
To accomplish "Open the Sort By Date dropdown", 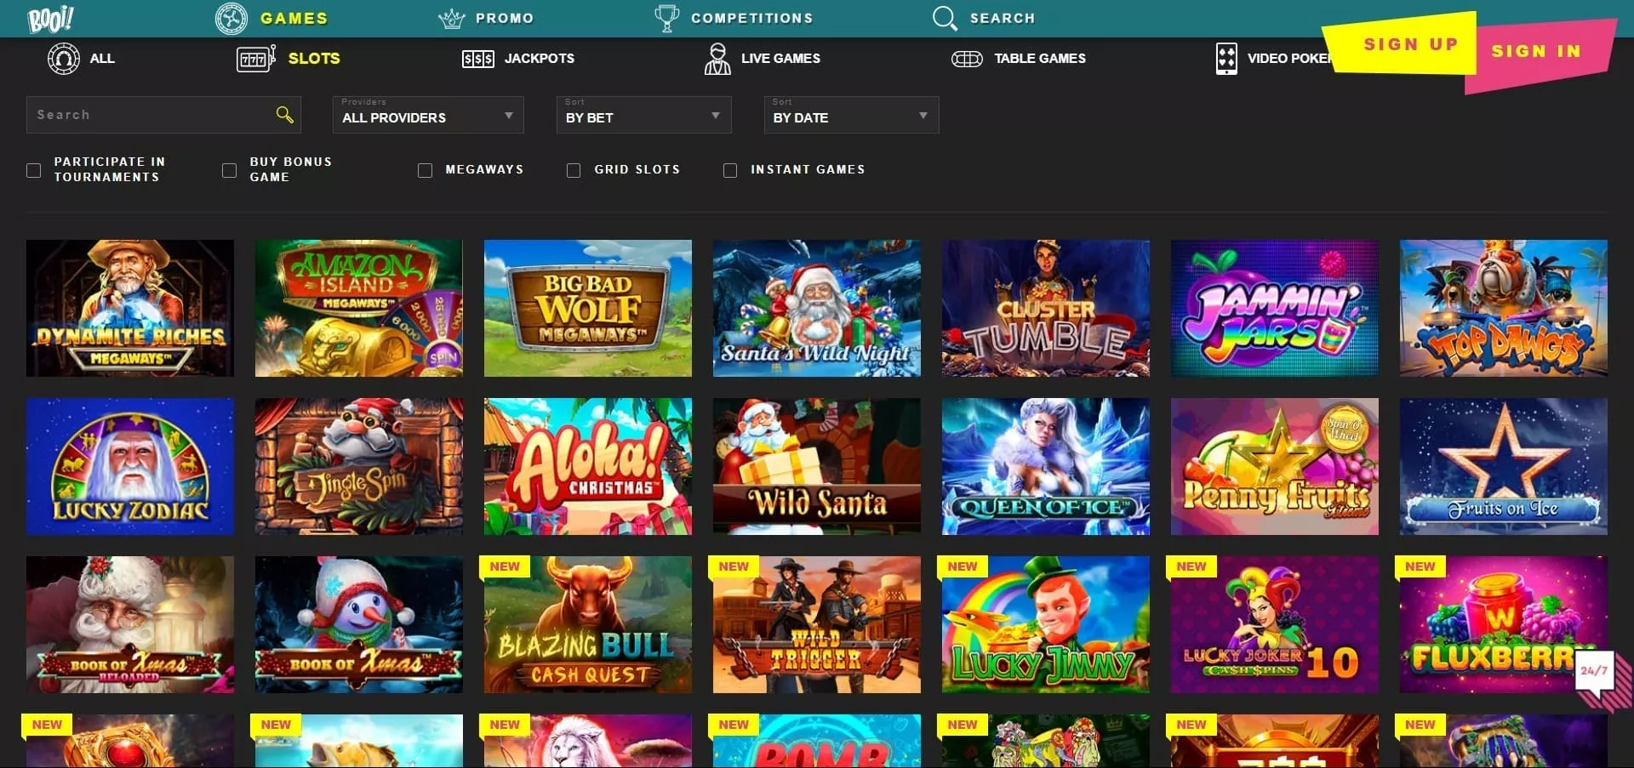I will (x=851, y=114).
